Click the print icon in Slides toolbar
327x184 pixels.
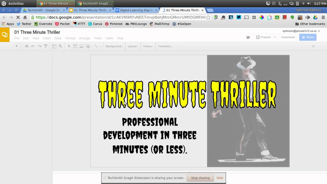27,46
